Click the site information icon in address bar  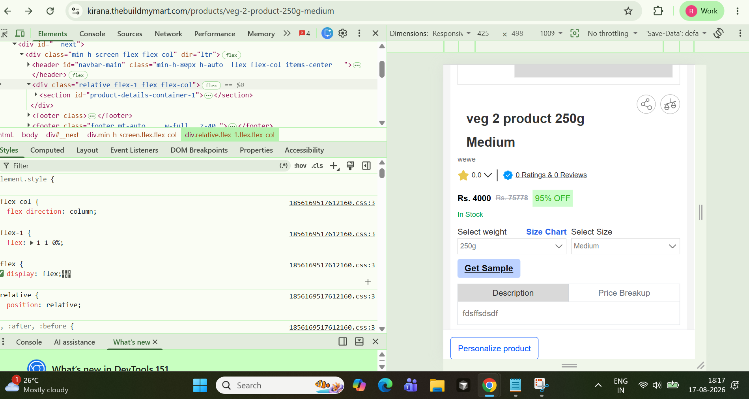click(x=76, y=11)
